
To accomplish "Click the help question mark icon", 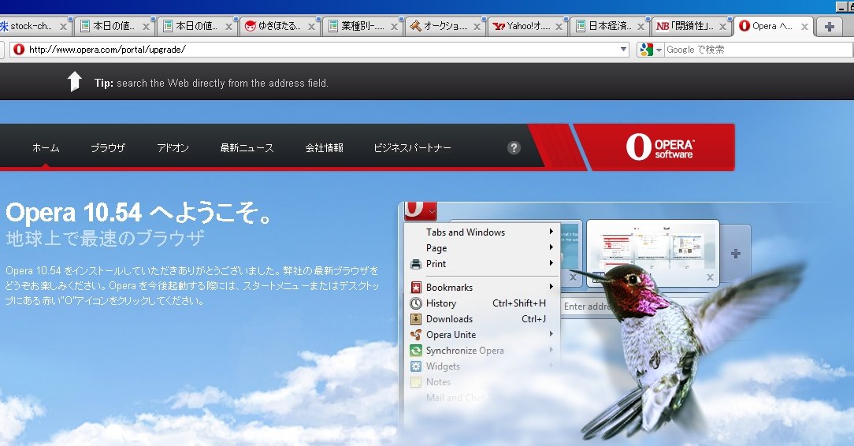I will click(x=514, y=147).
